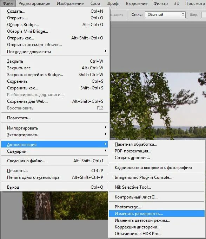This screenshot has width=206, height=239.
Task: Choose Печатать... menu item
Action: pyautogui.click(x=55, y=171)
